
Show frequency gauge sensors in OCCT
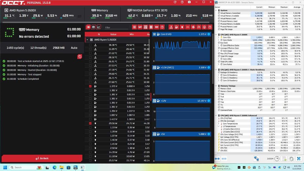pos(199,27)
